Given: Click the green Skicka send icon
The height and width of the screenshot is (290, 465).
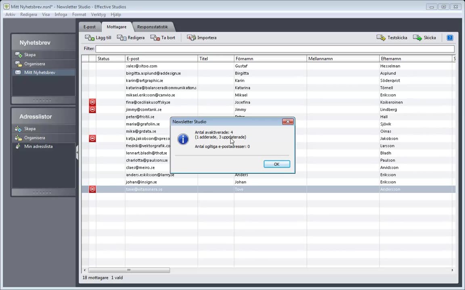Looking at the screenshot, I should pyautogui.click(x=417, y=37).
